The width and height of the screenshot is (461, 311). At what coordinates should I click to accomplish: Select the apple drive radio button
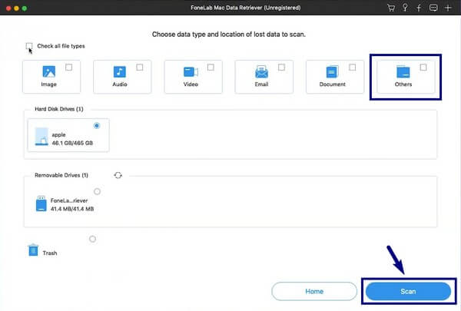click(x=97, y=125)
